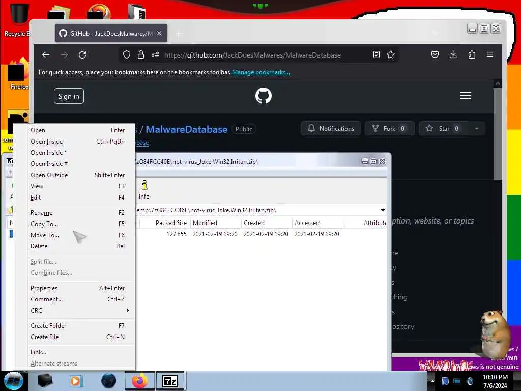Image resolution: width=521 pixels, height=391 pixels.
Task: Choose Comment... in context menu
Action: (77, 299)
